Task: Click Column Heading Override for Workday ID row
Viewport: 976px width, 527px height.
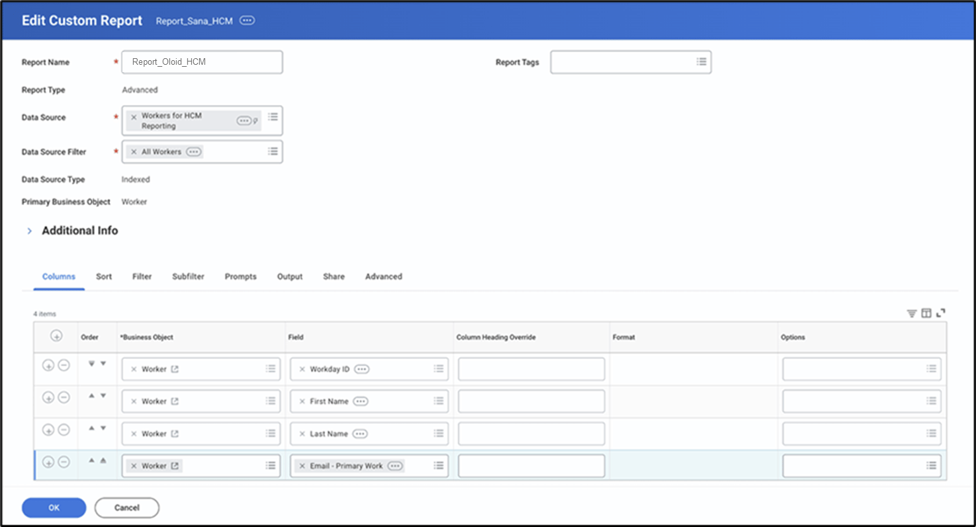Action: [x=531, y=369]
